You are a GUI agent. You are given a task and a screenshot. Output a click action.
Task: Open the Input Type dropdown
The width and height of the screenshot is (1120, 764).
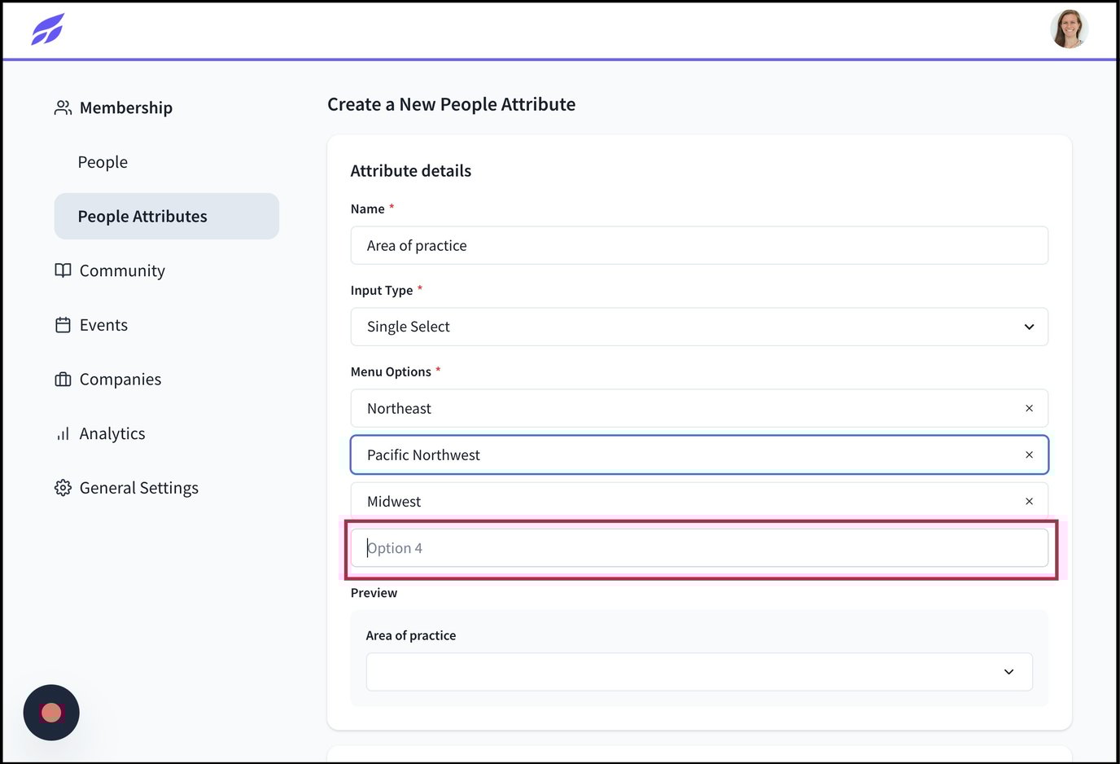click(699, 327)
